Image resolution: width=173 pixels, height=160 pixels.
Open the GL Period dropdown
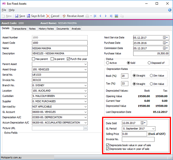pyautogui.click(x=153, y=129)
